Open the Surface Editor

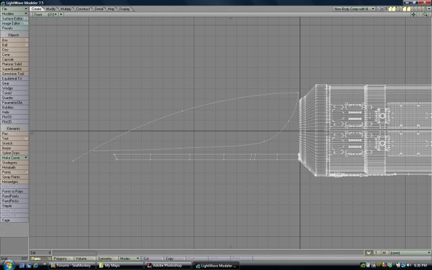14,18
